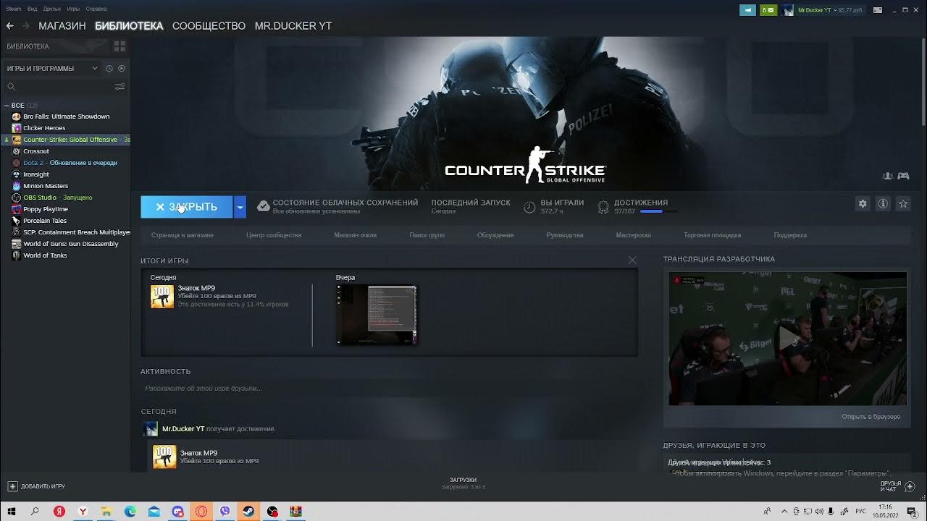Show game info icon
Image resolution: width=927 pixels, height=521 pixels.
(883, 204)
